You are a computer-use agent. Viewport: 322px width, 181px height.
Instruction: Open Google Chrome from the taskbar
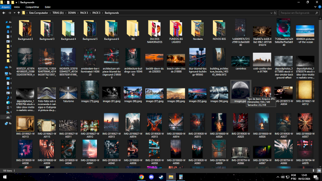point(142,177)
